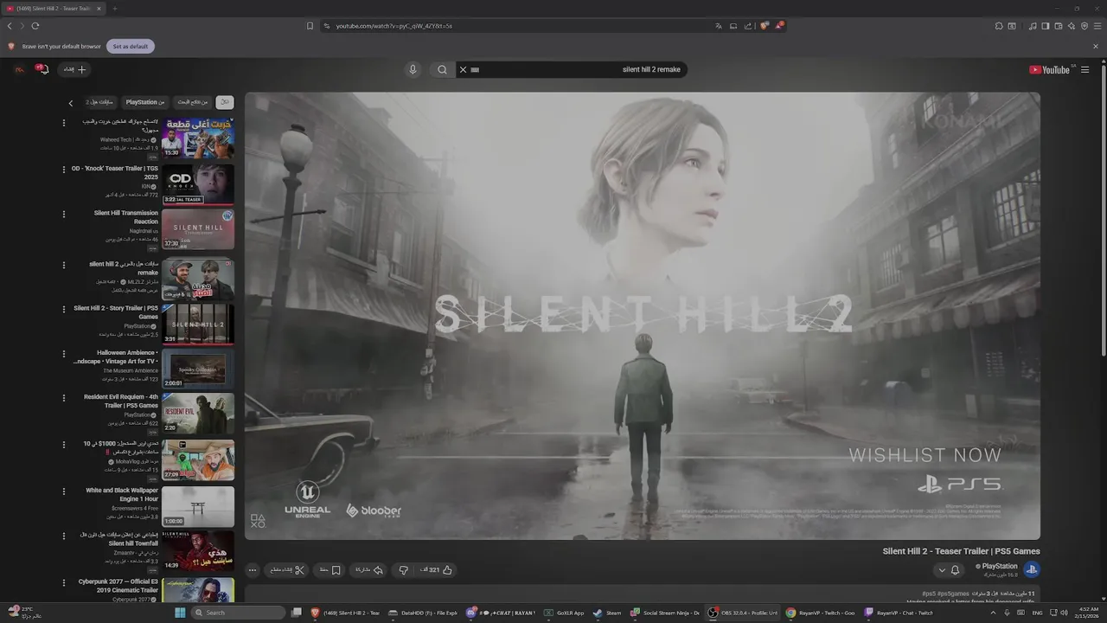The image size is (1107, 623).
Task: Click the magnifier search button
Action: coord(442,69)
